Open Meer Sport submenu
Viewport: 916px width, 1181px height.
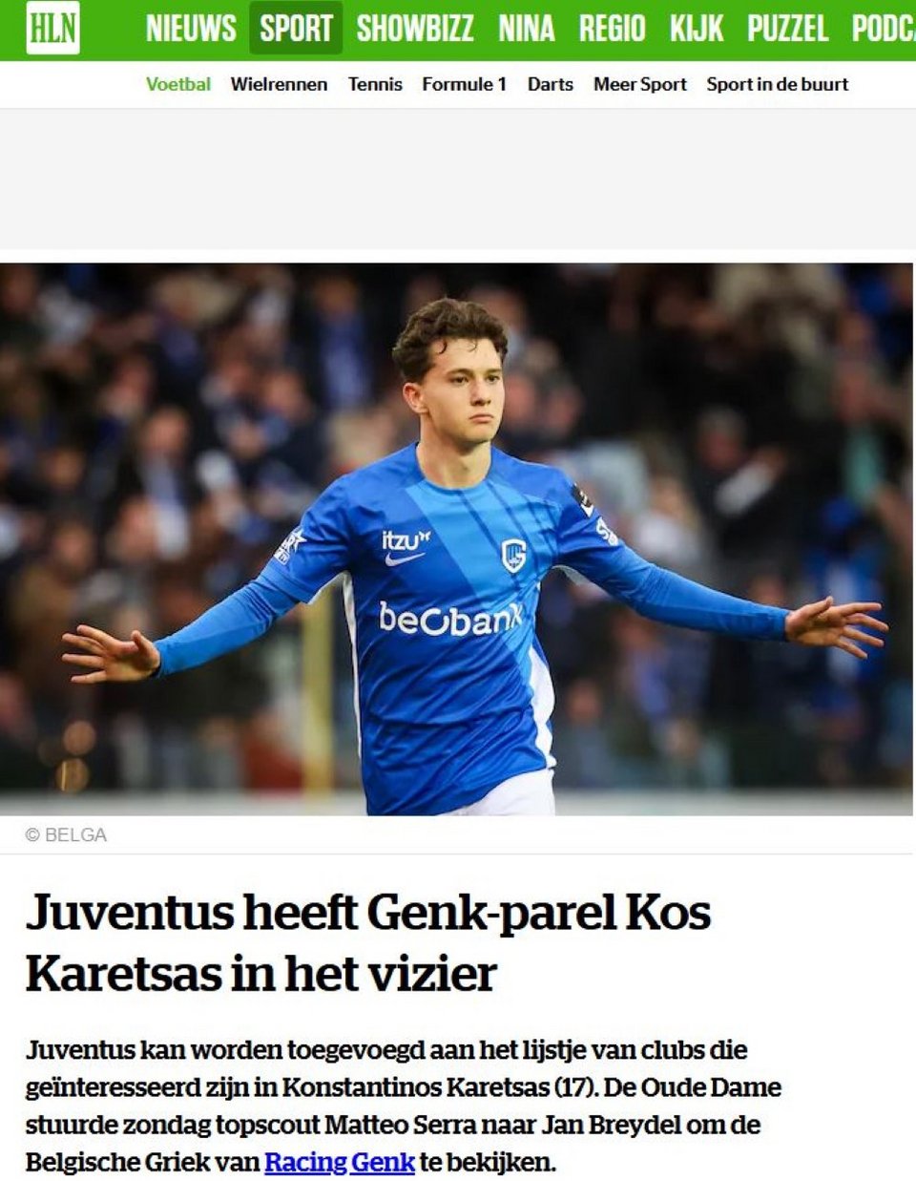tap(640, 84)
